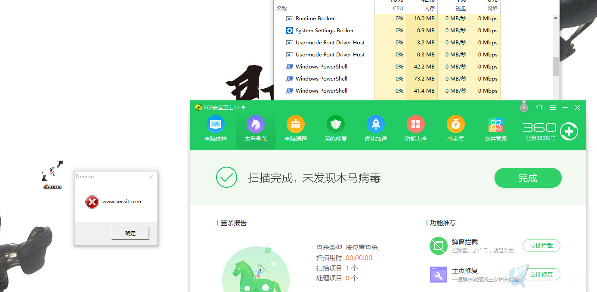The image size is (597, 292).
Task: Open the 360 main menu hamburger icon
Action: 553,107
